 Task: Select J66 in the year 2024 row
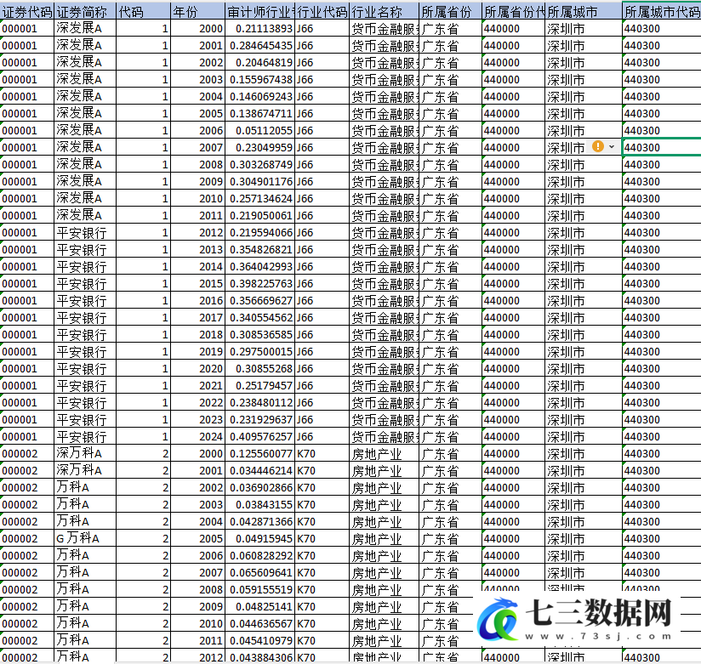322,436
